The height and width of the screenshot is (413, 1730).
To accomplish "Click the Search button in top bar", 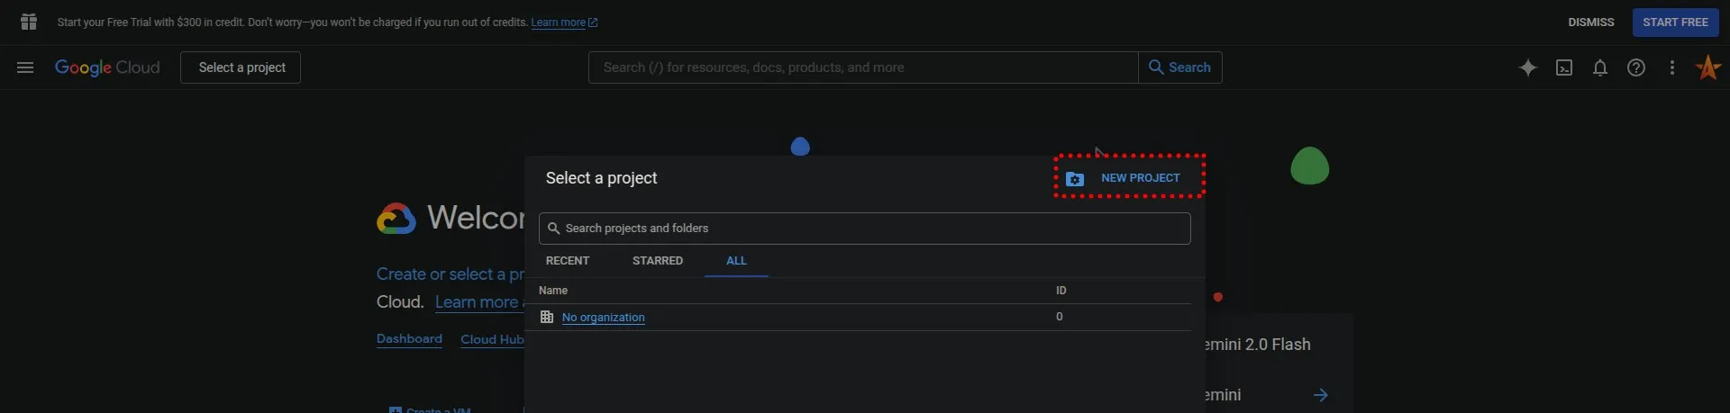I will [1180, 67].
